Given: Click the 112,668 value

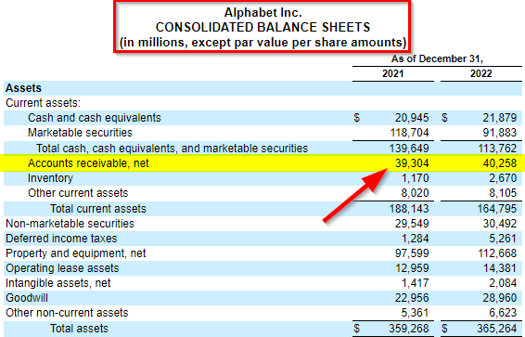Looking at the screenshot, I should (497, 253).
